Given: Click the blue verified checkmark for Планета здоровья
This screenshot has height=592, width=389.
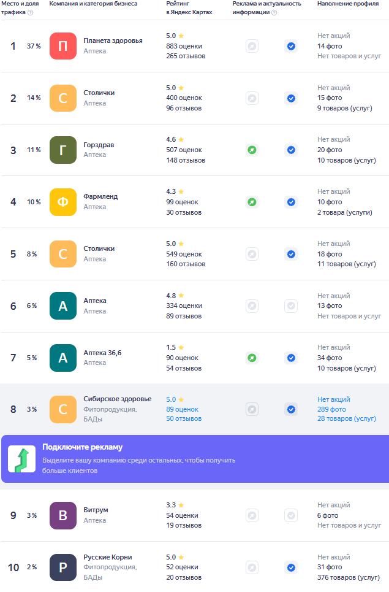Looking at the screenshot, I should 291,46.
